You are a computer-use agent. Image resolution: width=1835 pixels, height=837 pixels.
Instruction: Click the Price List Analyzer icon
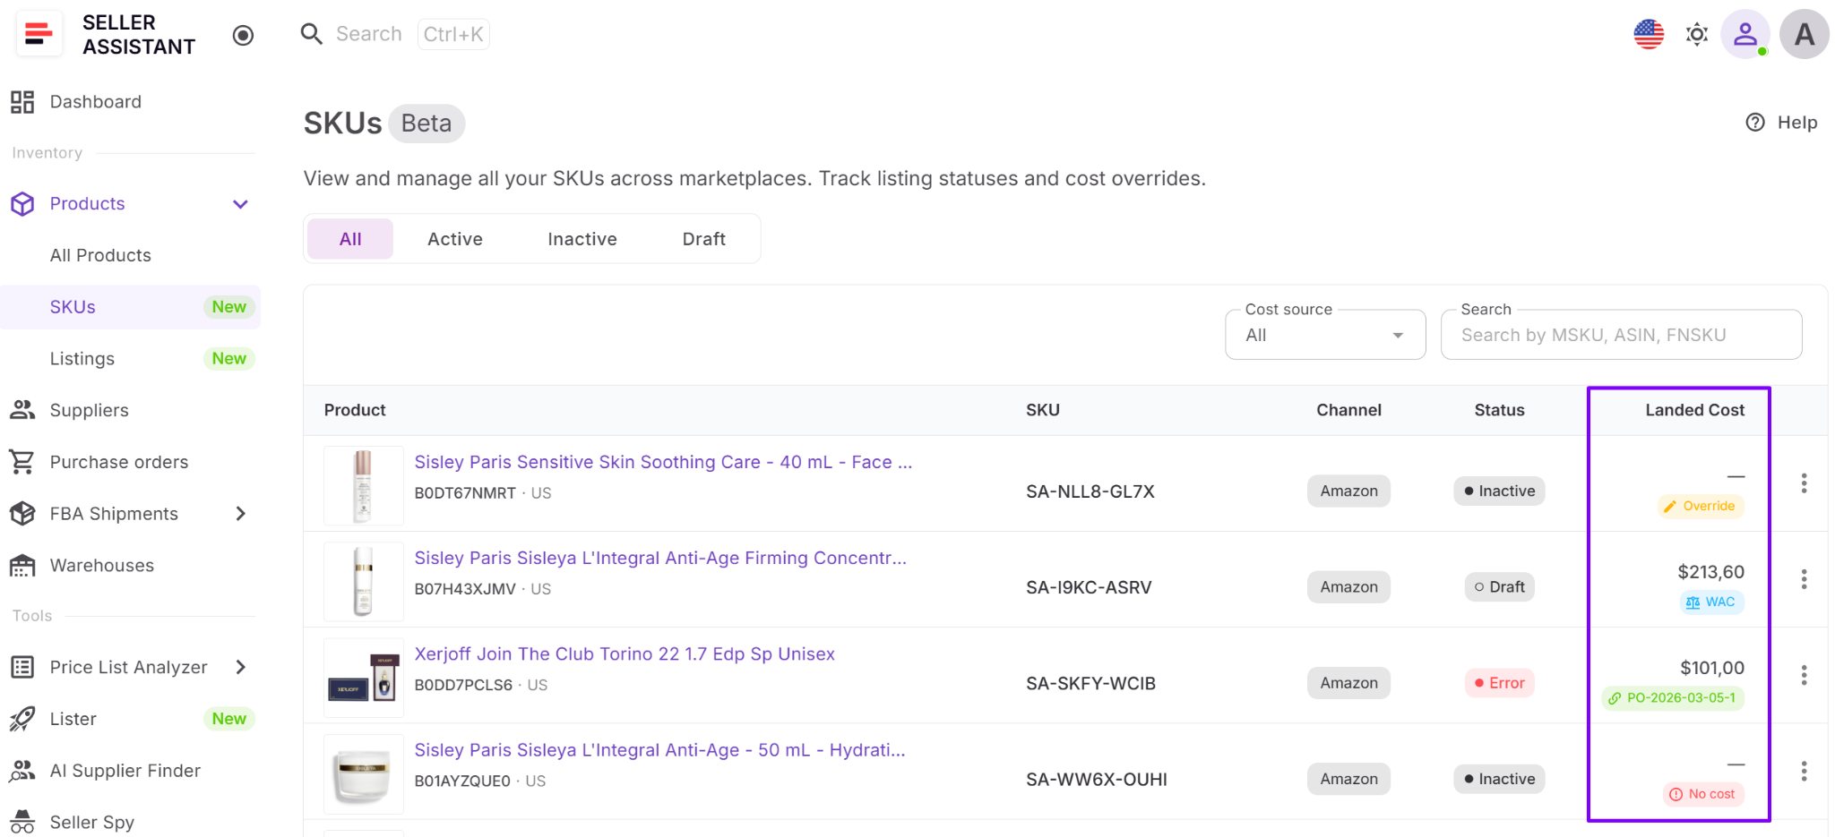click(22, 667)
